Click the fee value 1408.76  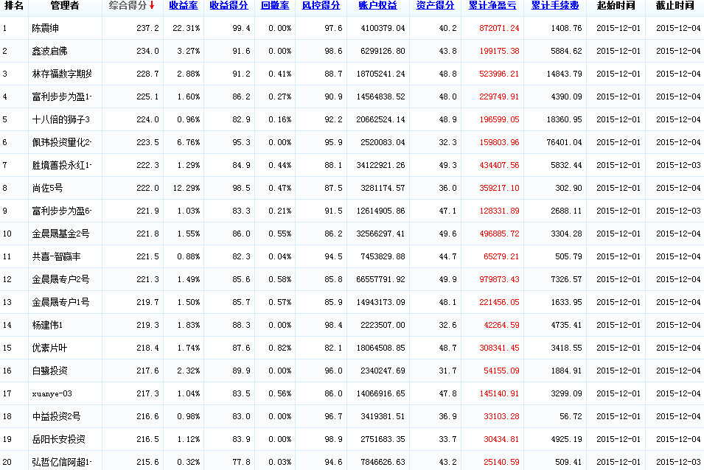tap(567, 28)
